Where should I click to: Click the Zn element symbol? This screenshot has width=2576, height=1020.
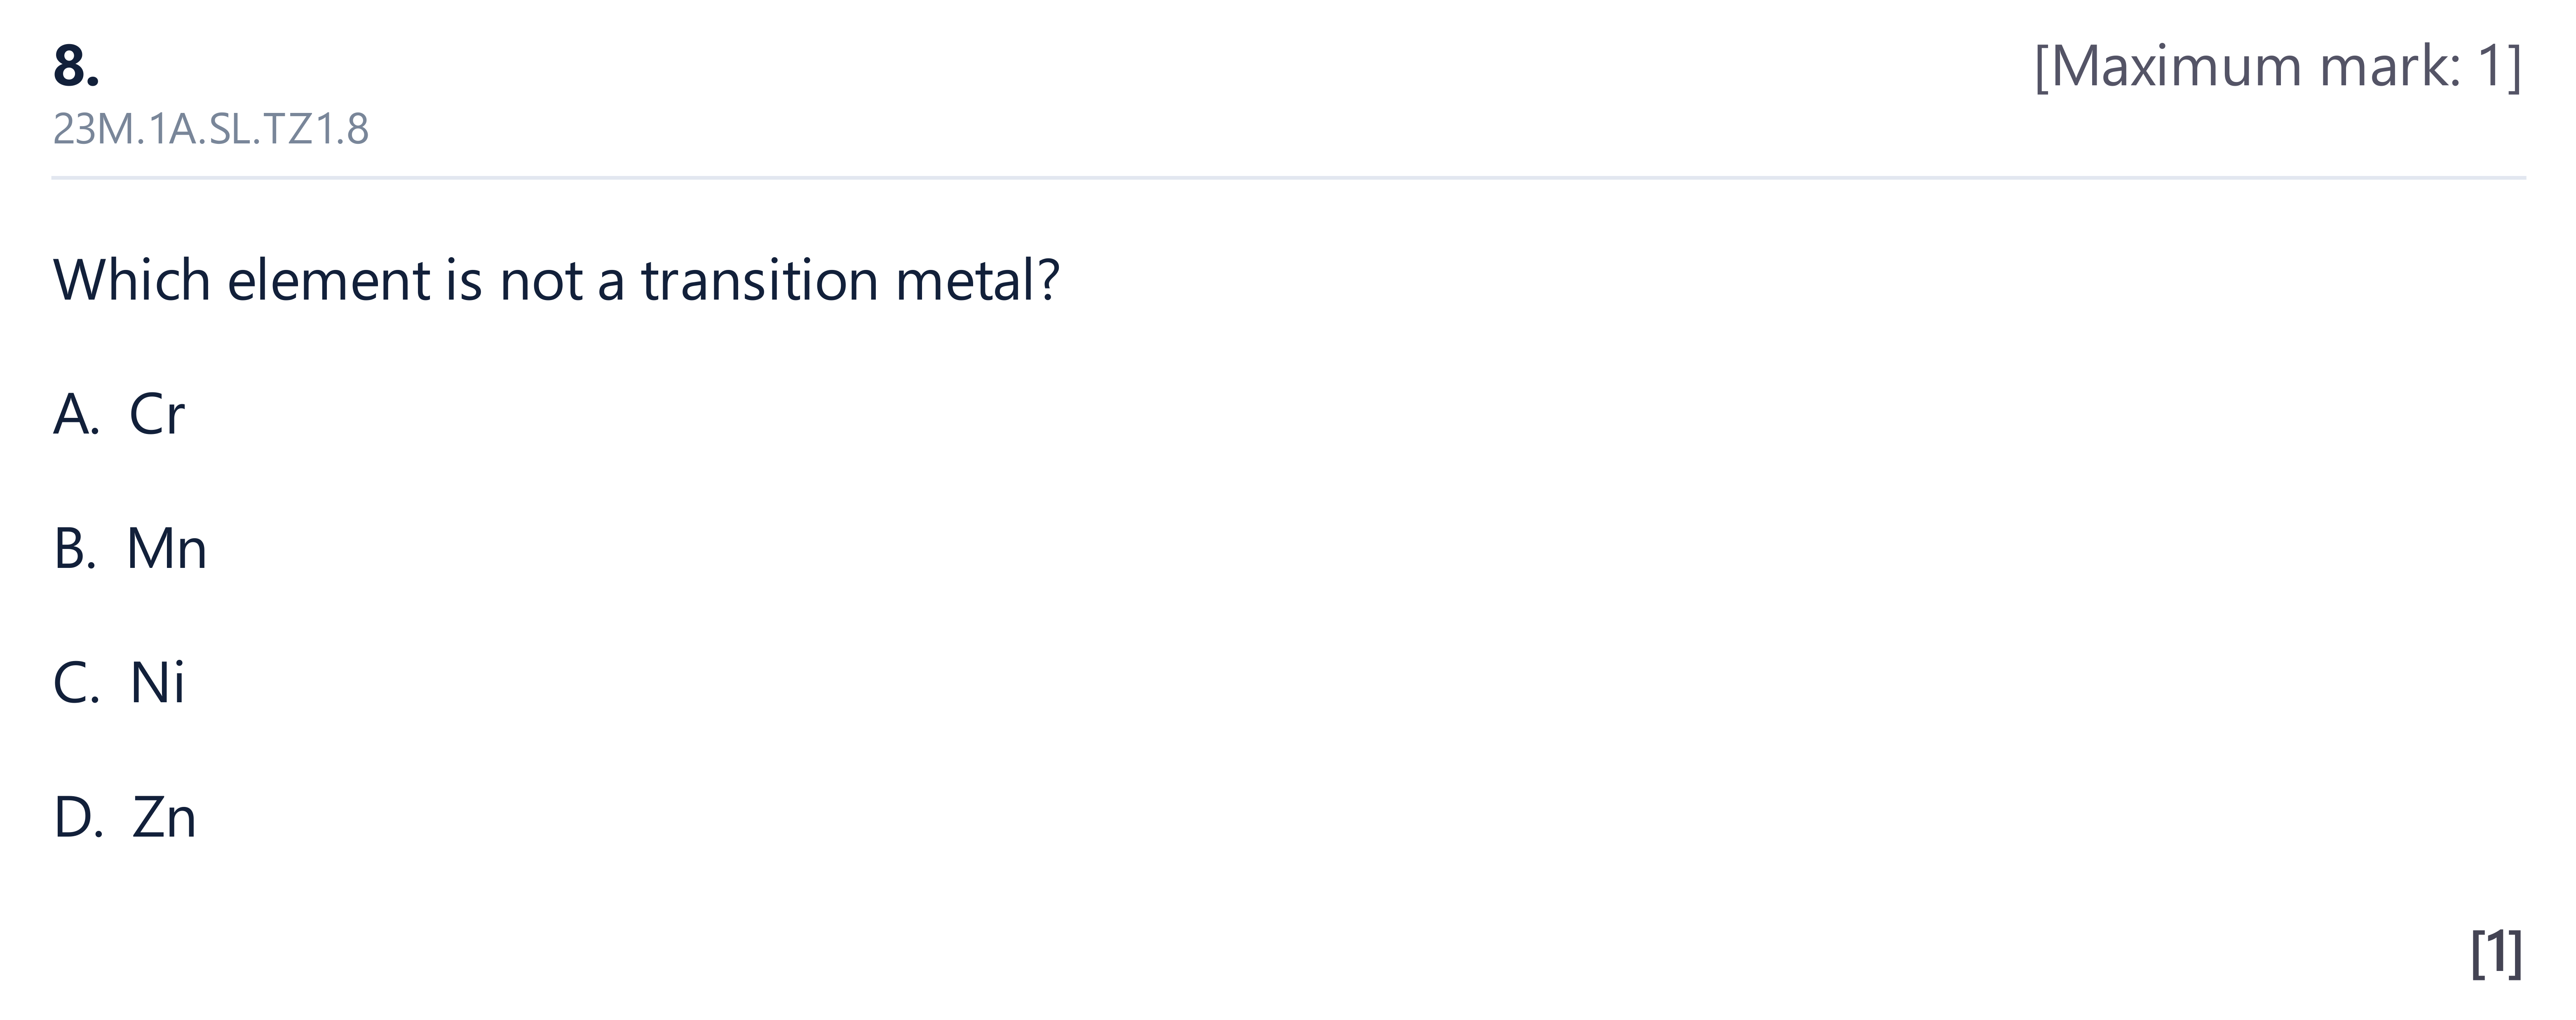(165, 818)
